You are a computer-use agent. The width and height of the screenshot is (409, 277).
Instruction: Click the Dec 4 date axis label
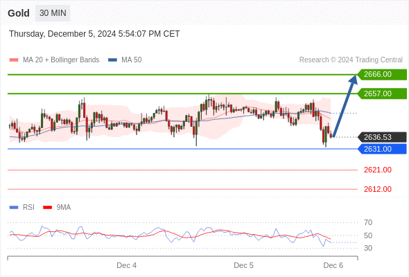126,265
